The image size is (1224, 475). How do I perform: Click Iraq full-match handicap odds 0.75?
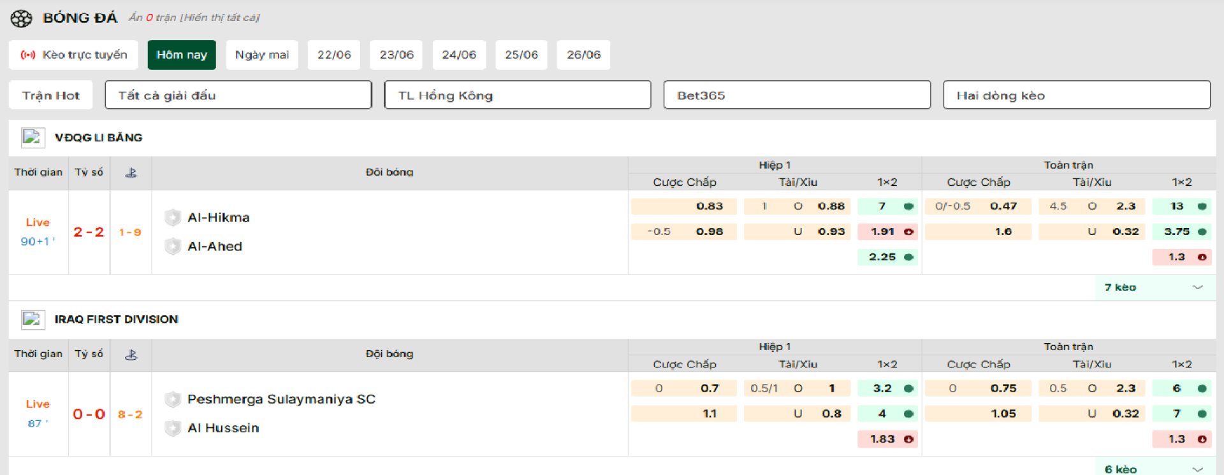978,388
